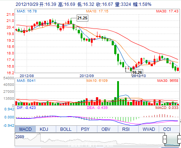Open the WVAD indicator tab
Viewport: 181px width, 148px height.
(x=149, y=129)
